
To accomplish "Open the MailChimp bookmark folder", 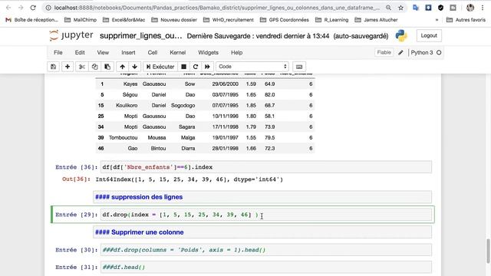I will [x=81, y=20].
